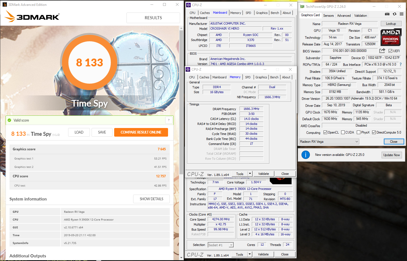
Task: Click the DRAM Frequency field 1666.3 MHz
Action: point(251,109)
